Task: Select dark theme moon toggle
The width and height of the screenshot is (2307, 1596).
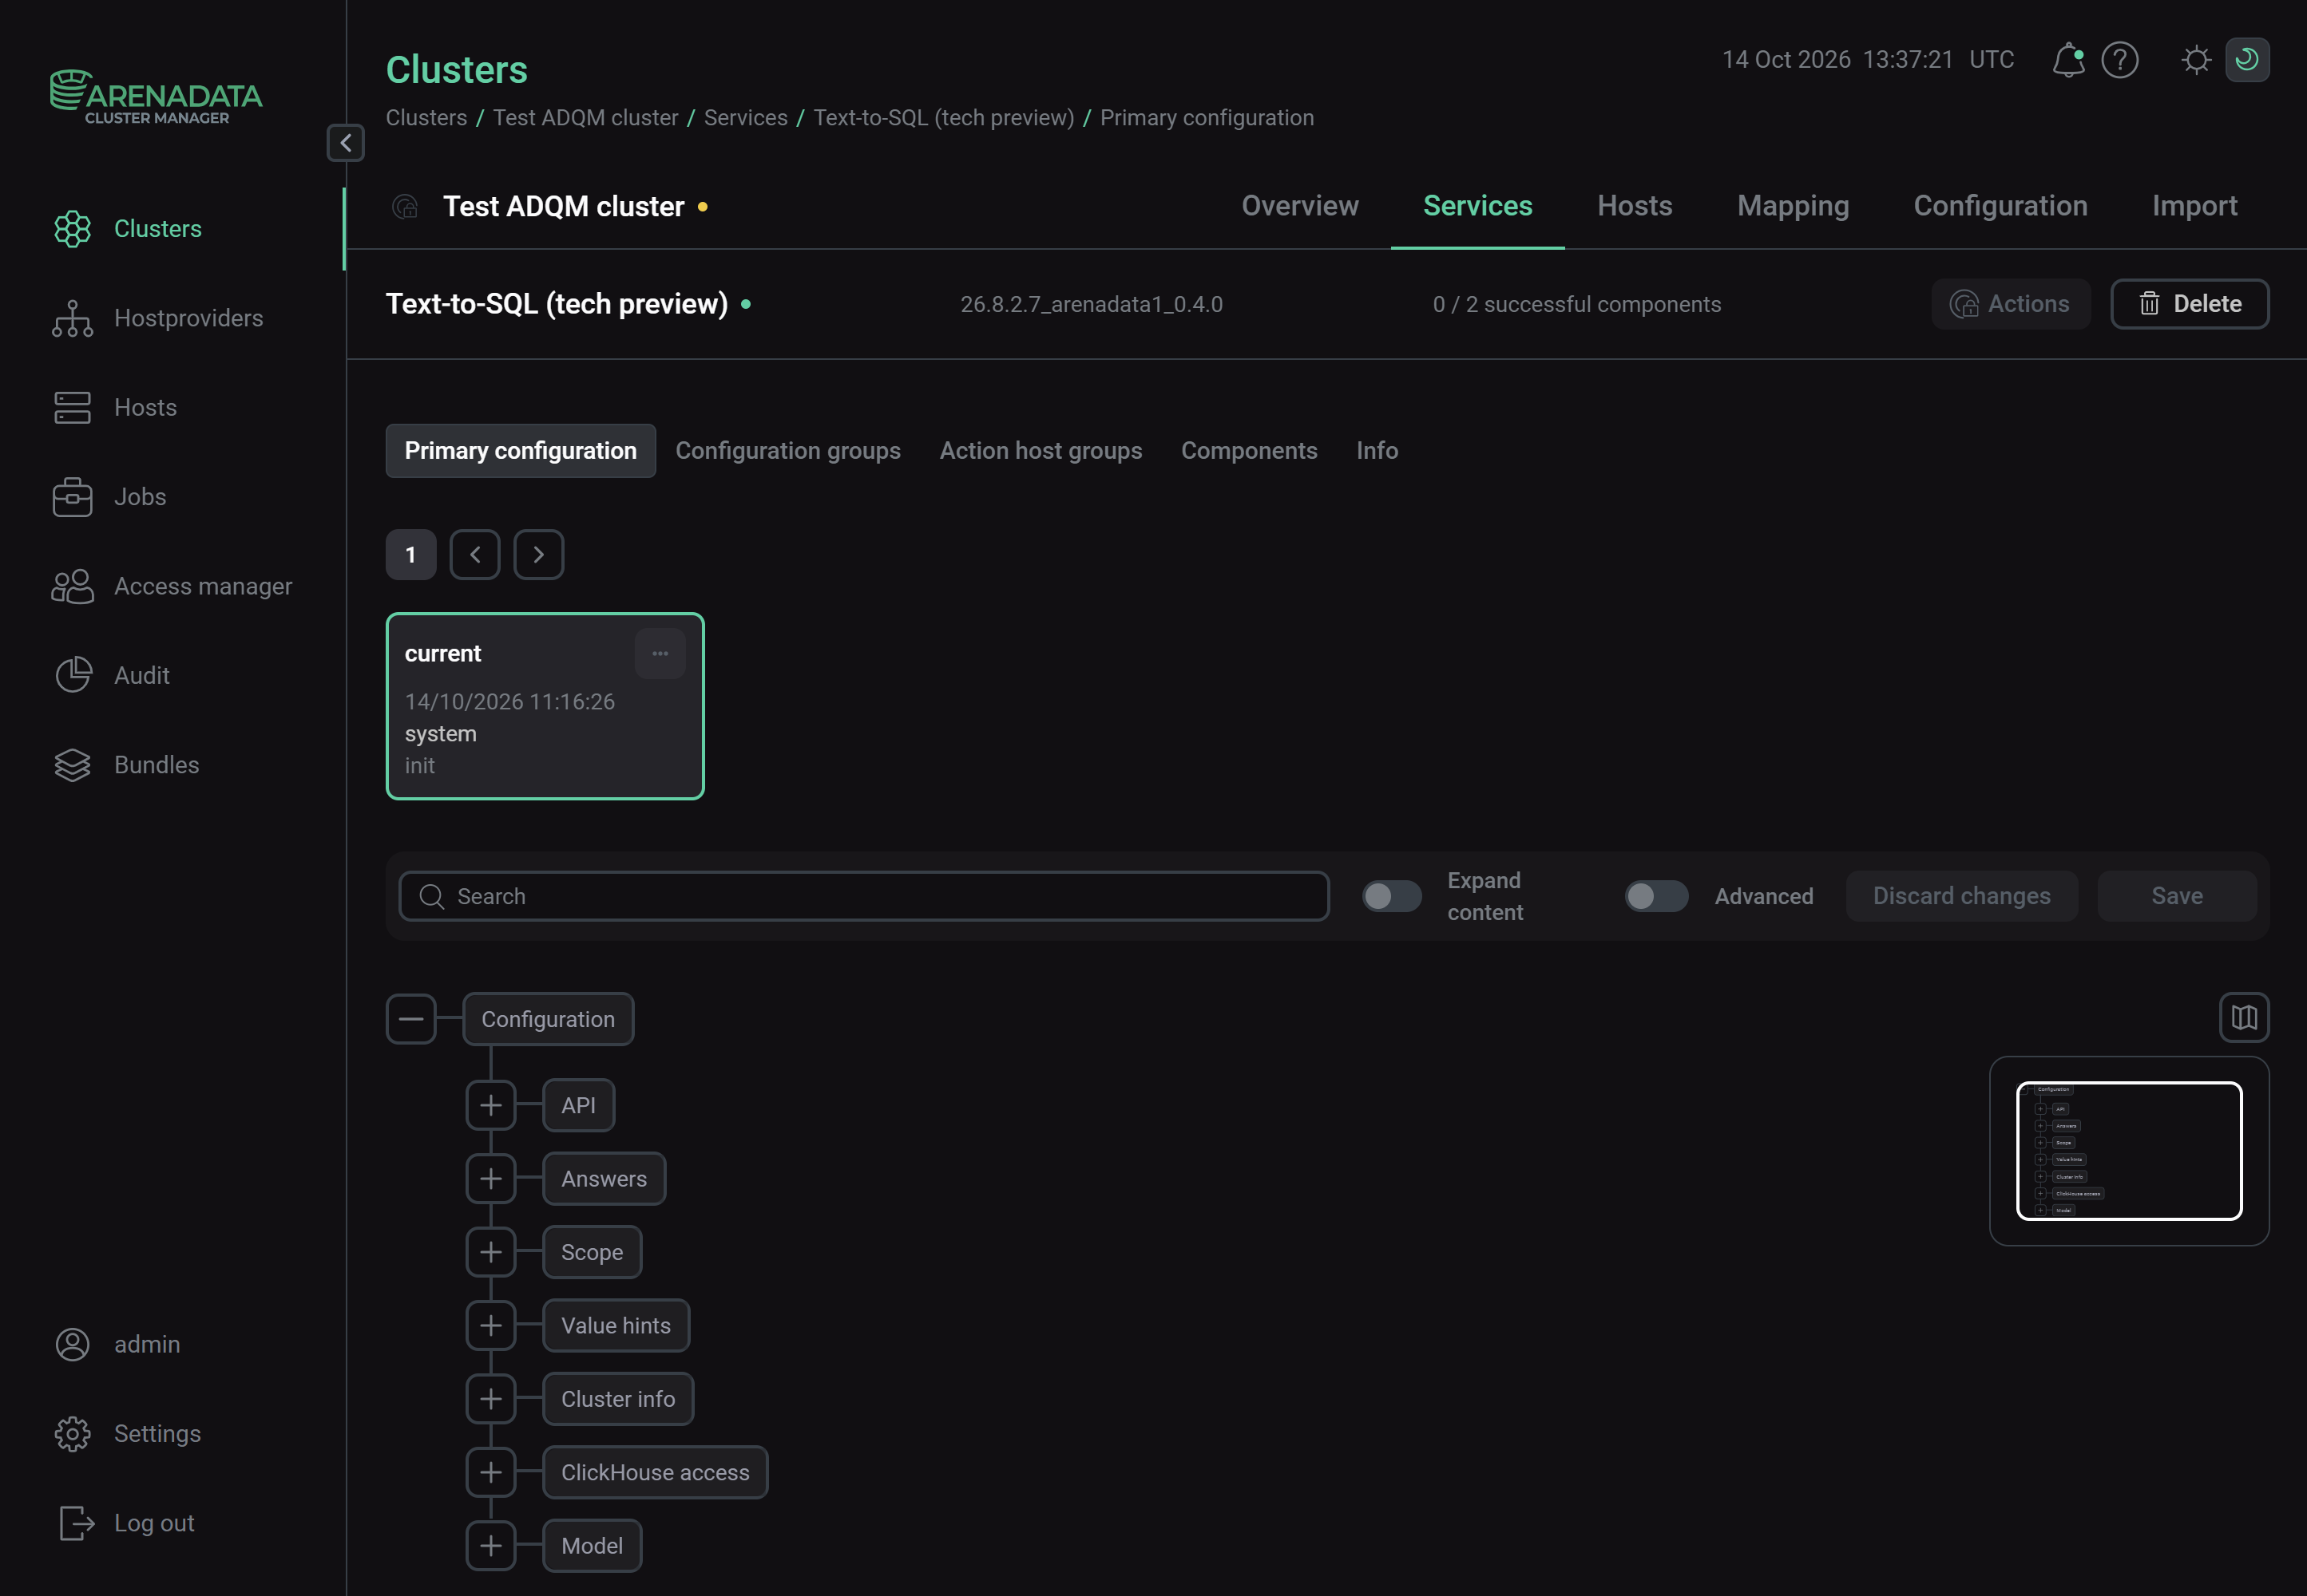Action: [x=2247, y=60]
